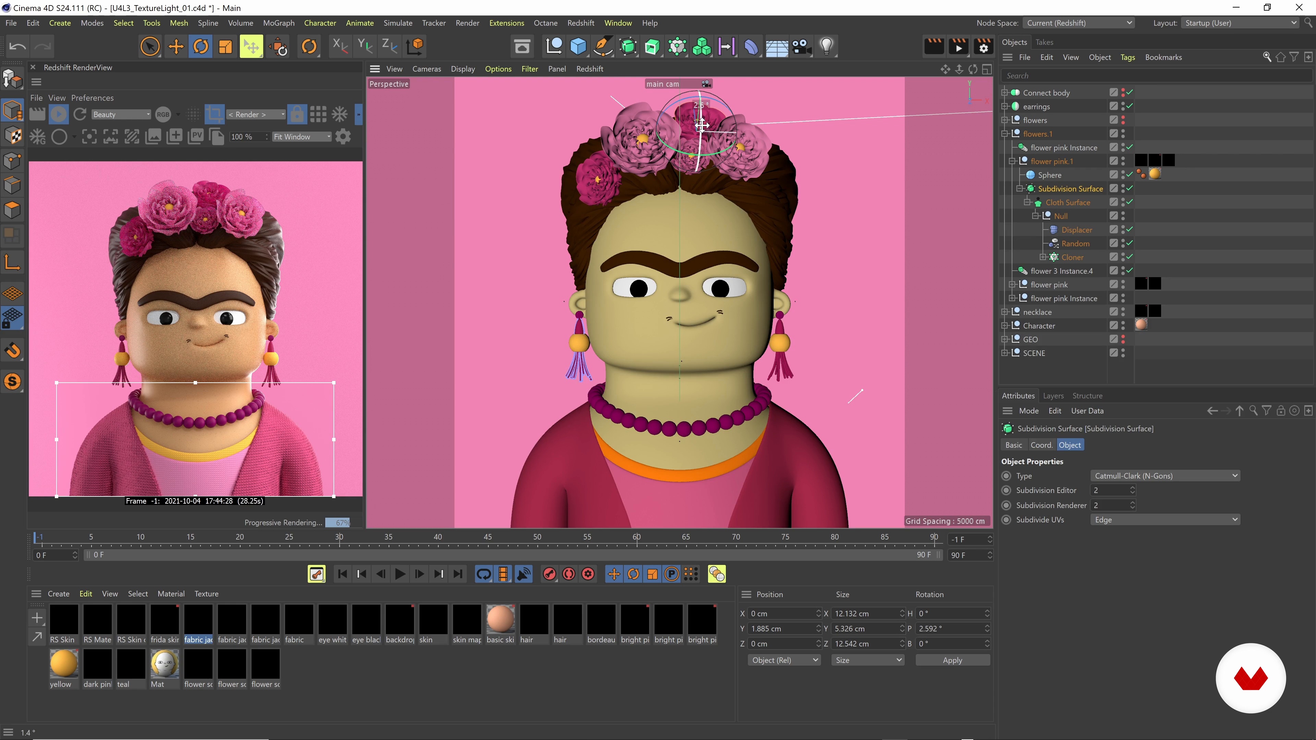Screen dimensions: 1316x740
Task: Click the Redshift RenderView refresh icon
Action: (80, 114)
